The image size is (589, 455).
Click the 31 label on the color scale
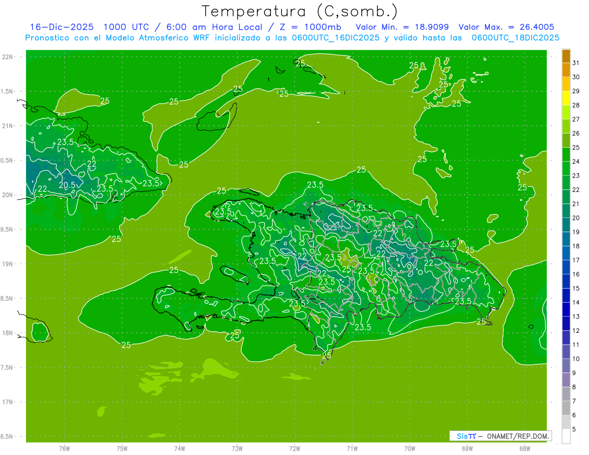(576, 63)
